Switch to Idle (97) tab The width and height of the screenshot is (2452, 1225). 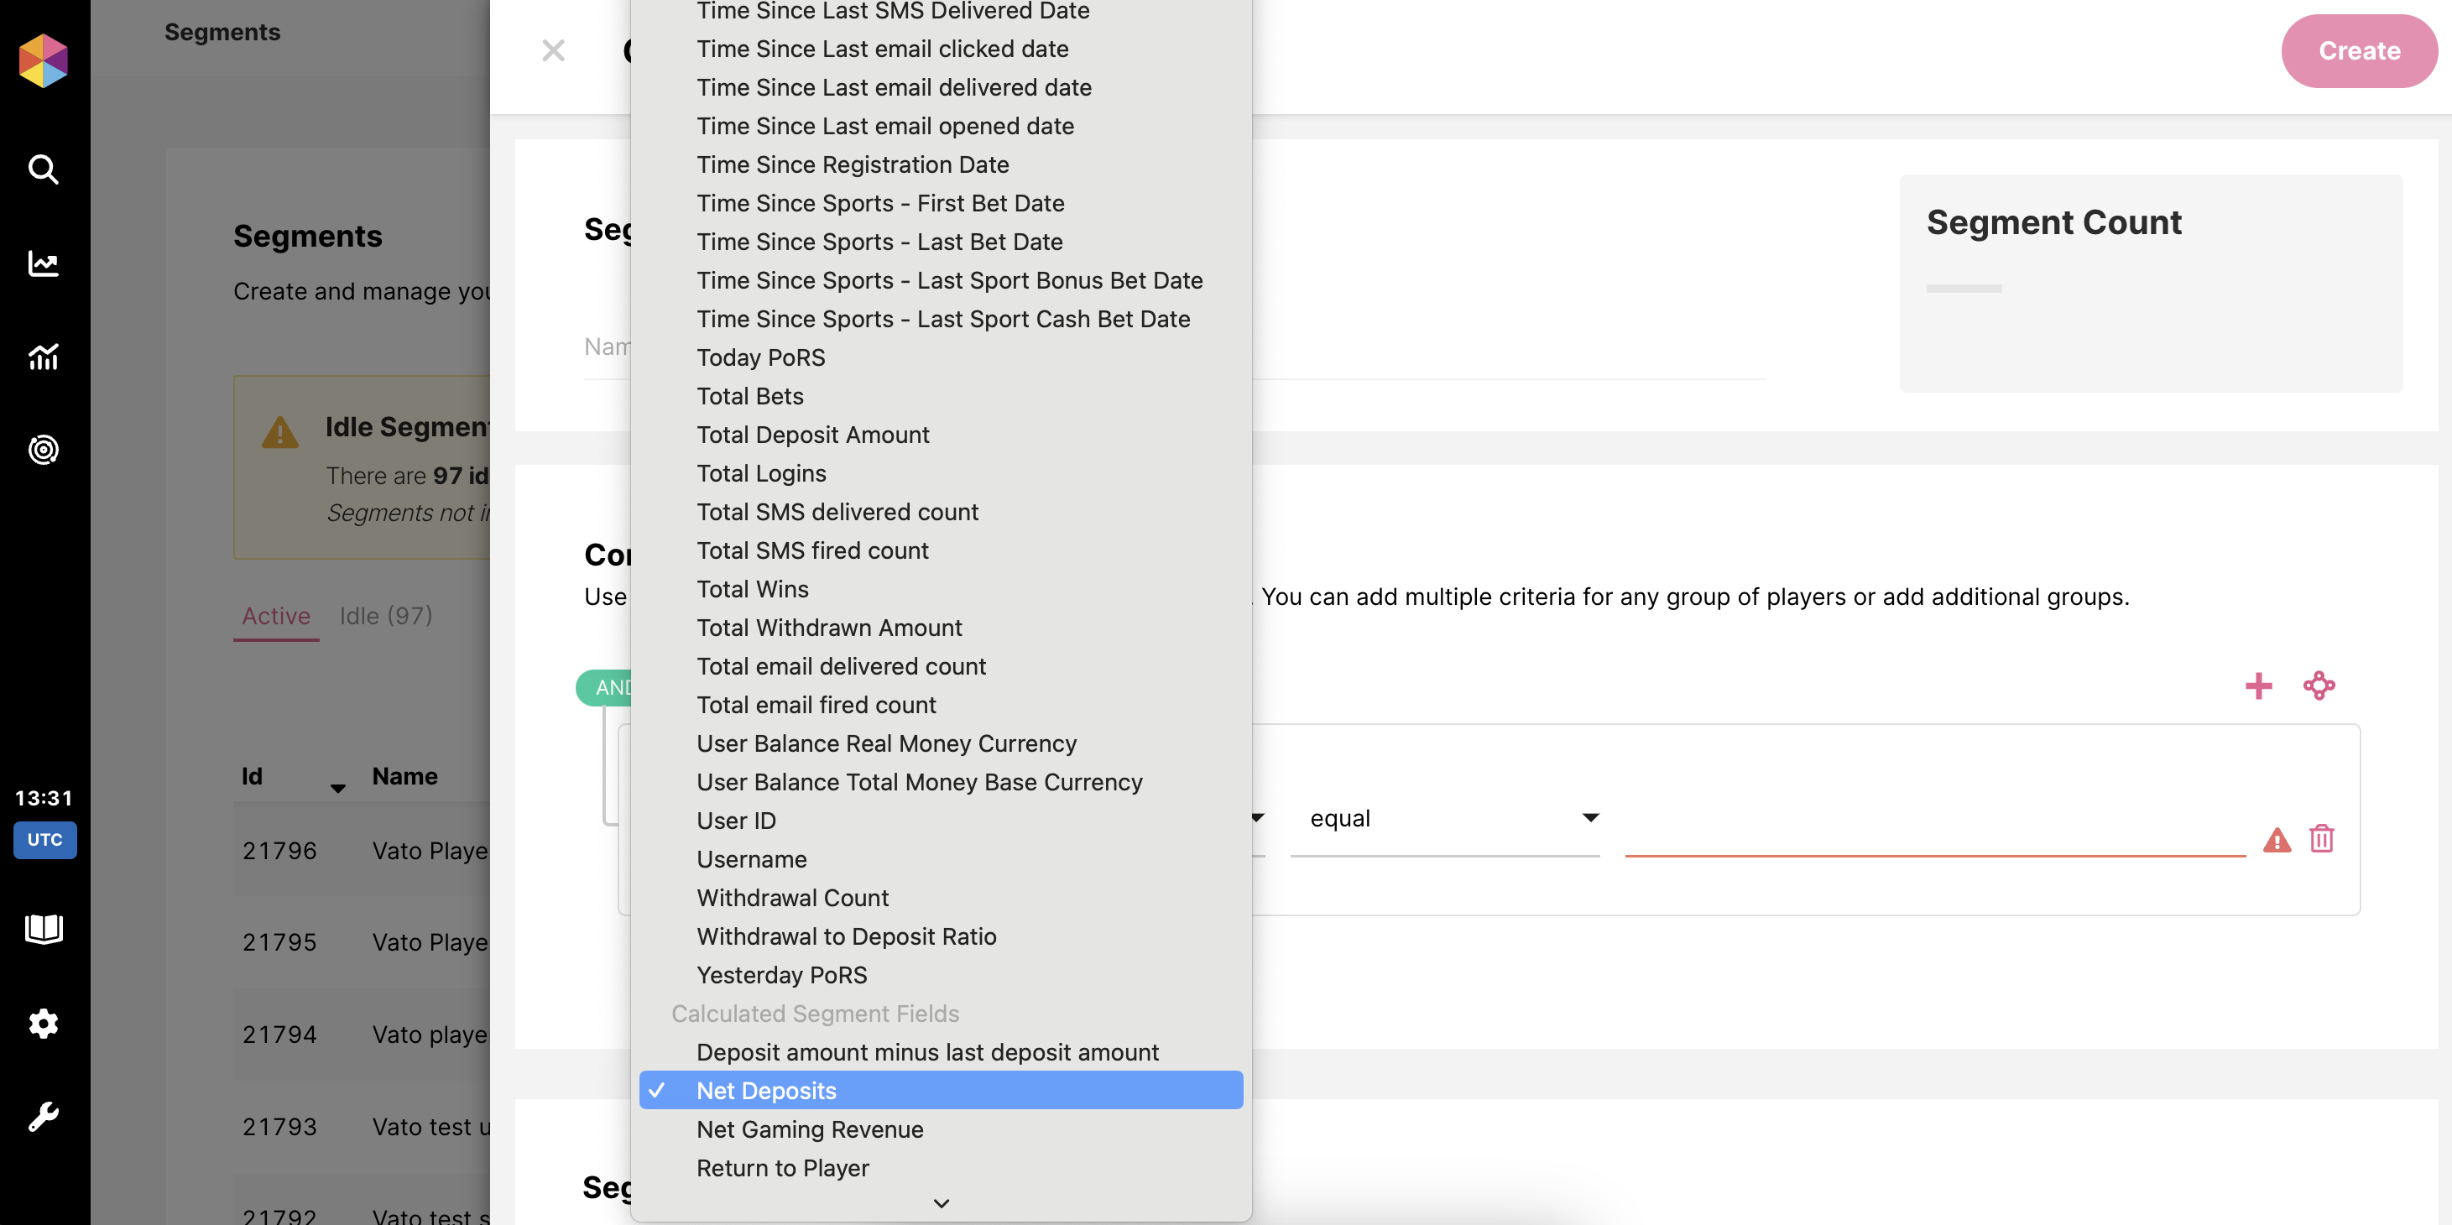coord(385,616)
